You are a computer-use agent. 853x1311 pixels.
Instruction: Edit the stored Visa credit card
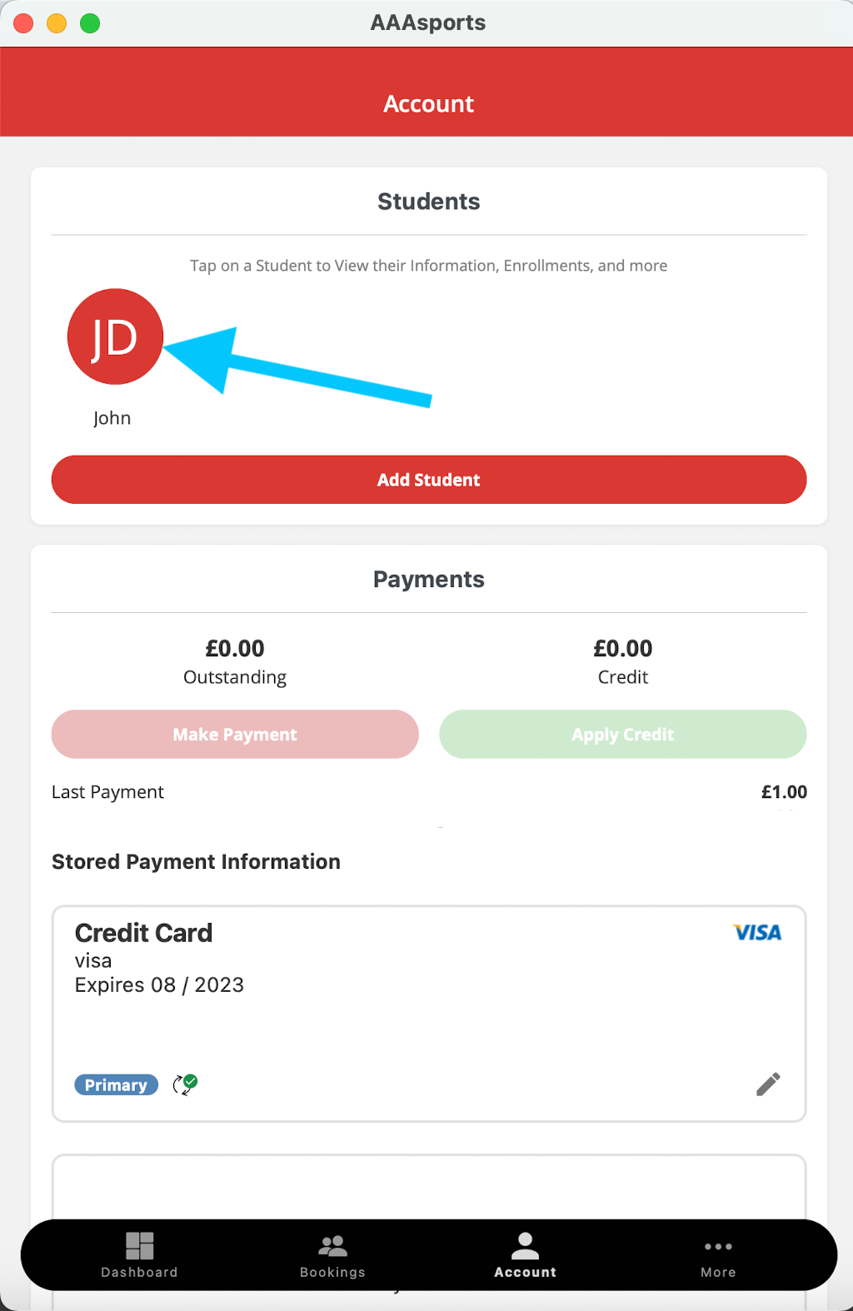coord(768,1084)
